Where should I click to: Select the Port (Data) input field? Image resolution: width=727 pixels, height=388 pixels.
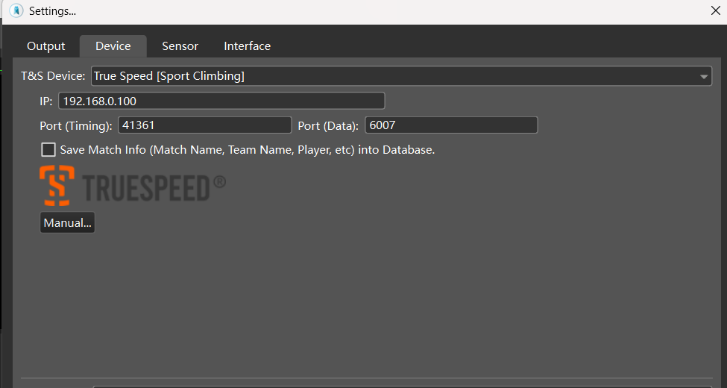(451, 125)
